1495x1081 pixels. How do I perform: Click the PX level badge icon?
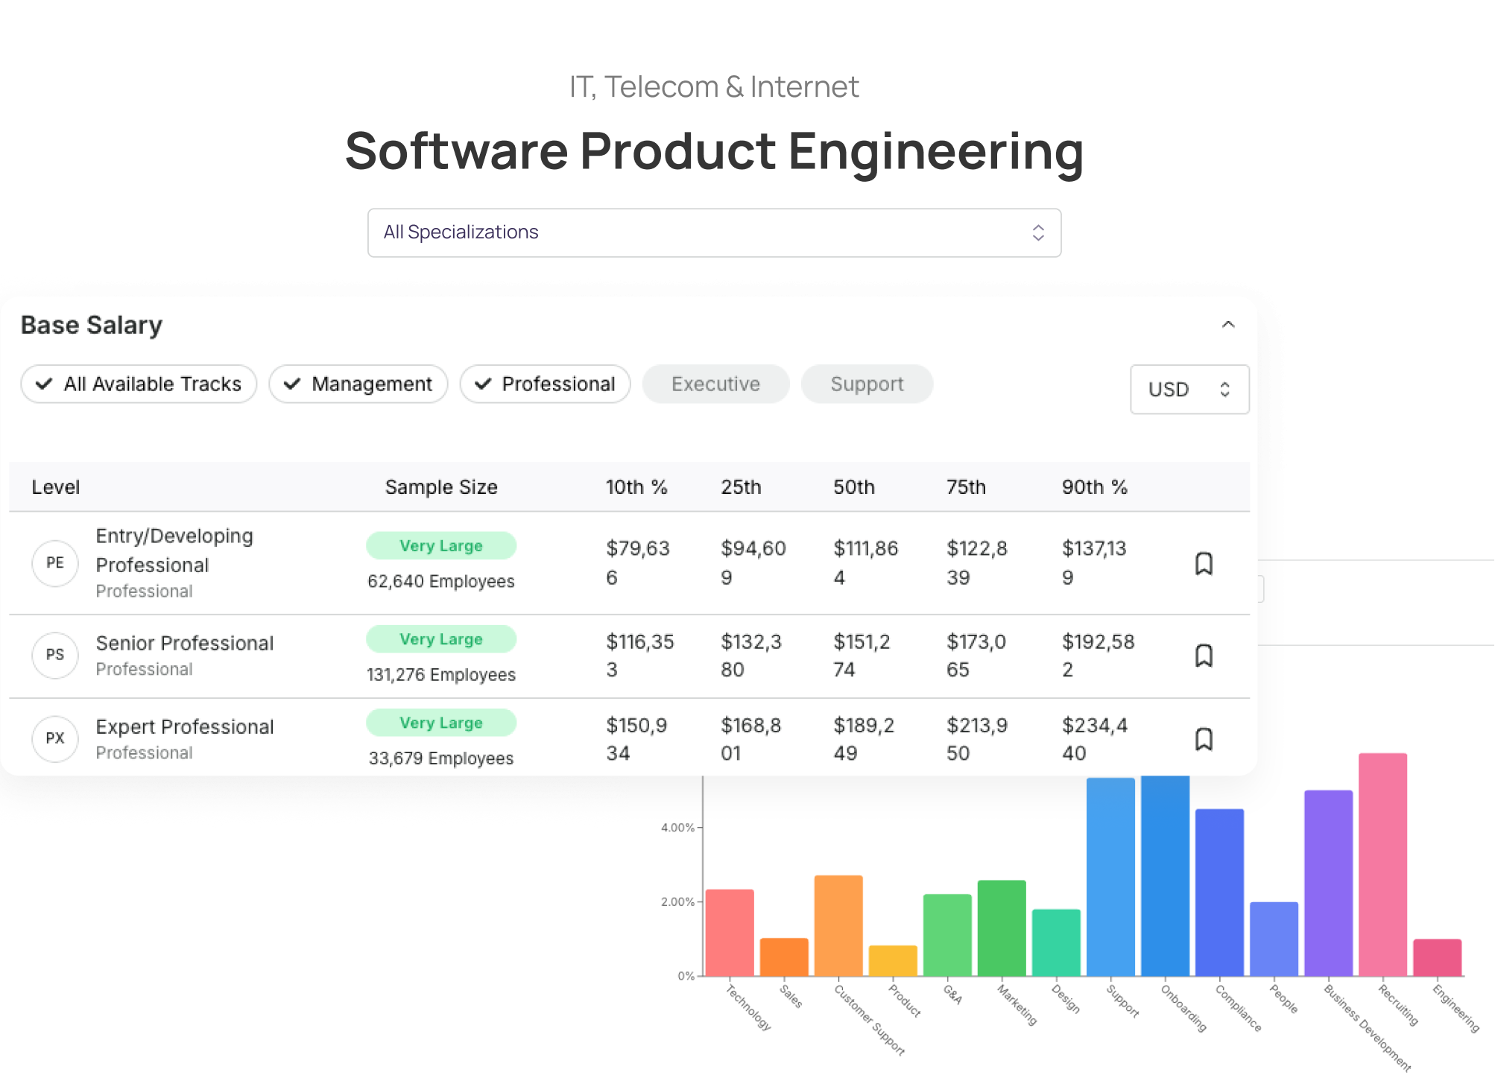(55, 738)
